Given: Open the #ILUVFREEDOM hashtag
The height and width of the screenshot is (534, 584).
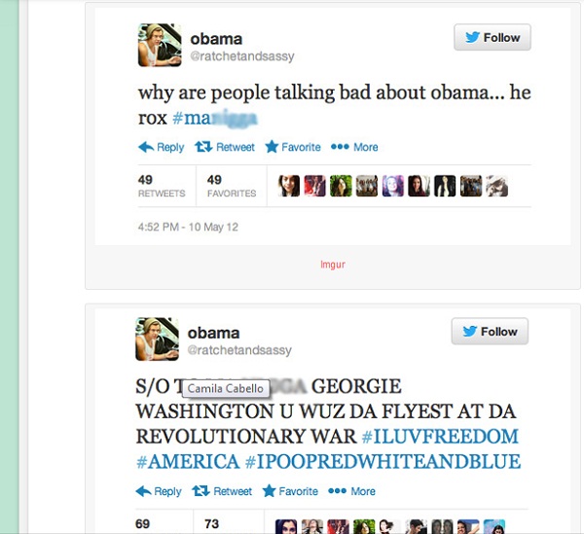Looking at the screenshot, I should pyautogui.click(x=440, y=436).
